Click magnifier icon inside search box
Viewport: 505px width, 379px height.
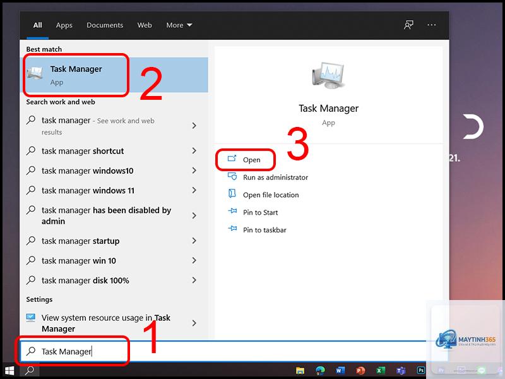[30, 351]
